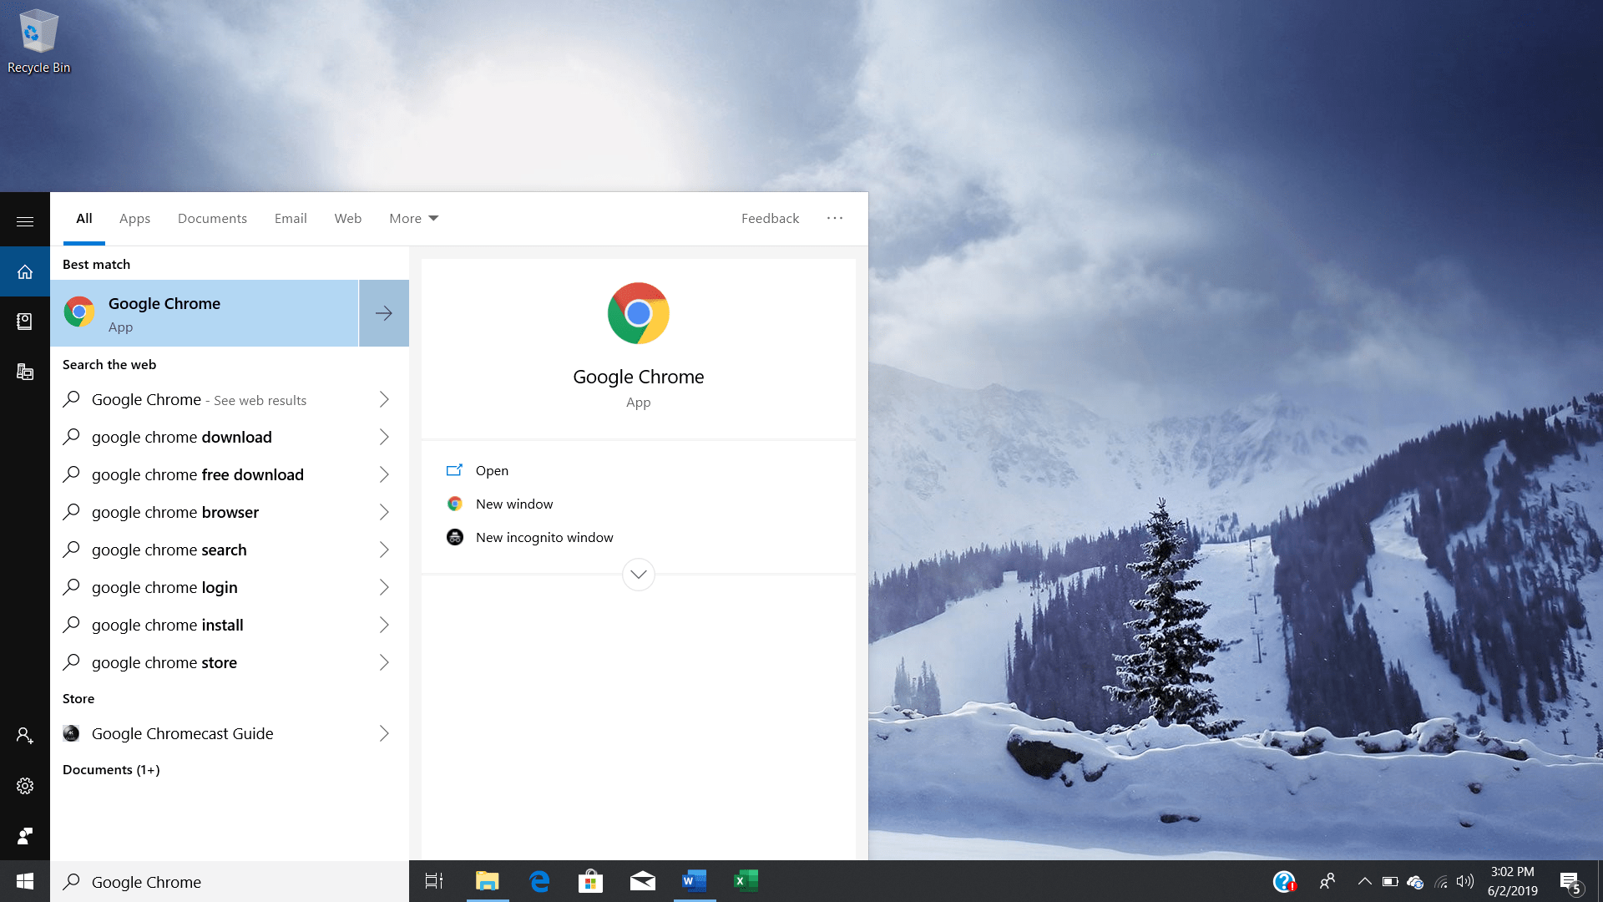Launch Excel from the taskbar
The image size is (1603, 902).
746,881
